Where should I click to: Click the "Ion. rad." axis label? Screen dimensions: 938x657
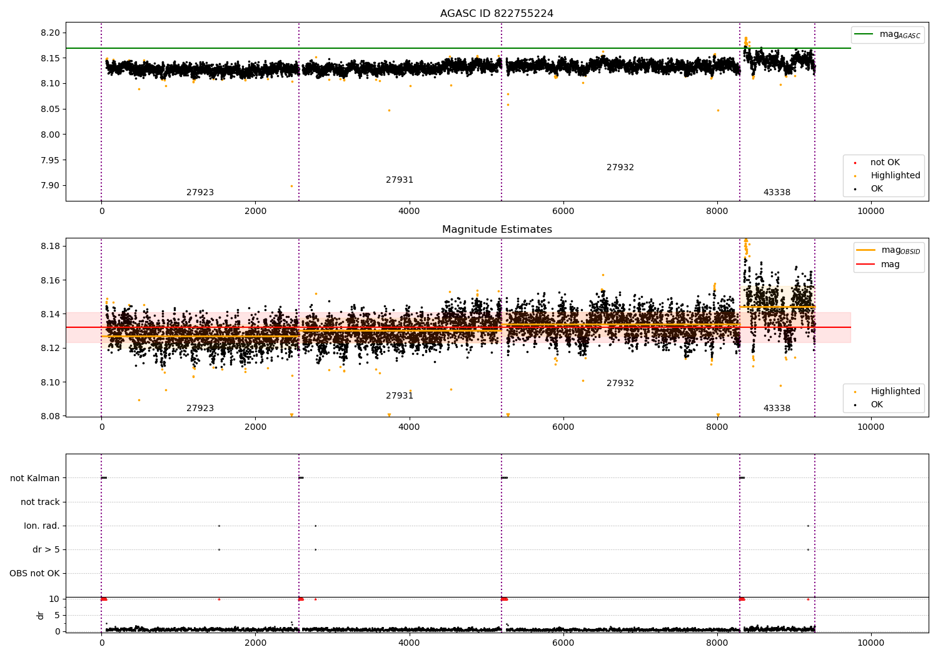pyautogui.click(x=42, y=526)
